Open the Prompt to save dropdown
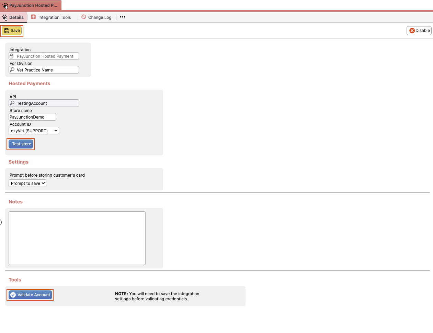 (27, 183)
